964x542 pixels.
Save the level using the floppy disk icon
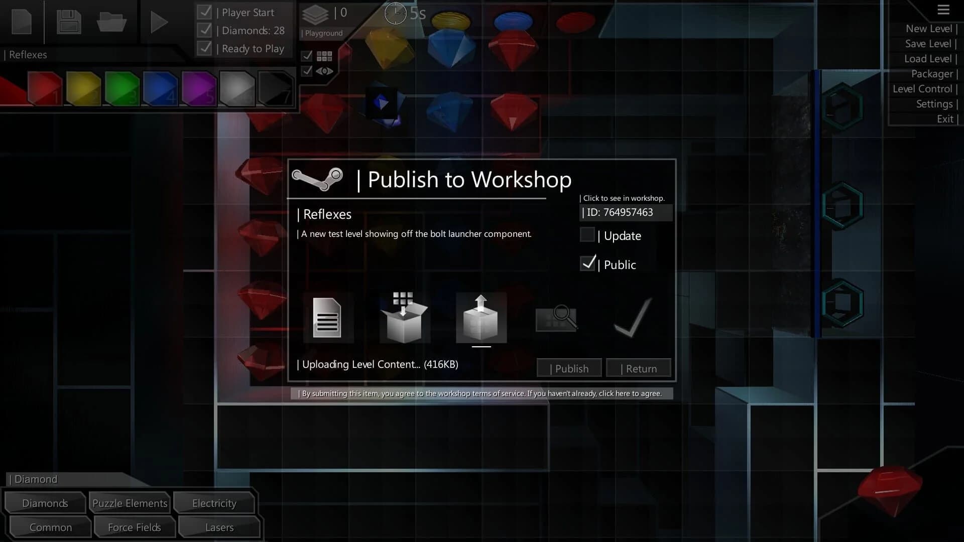[x=68, y=22]
